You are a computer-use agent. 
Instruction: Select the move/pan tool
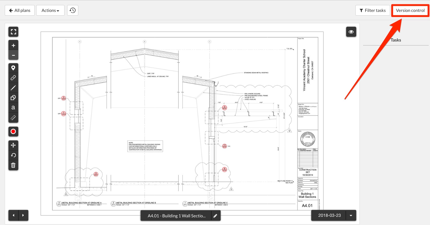click(13, 145)
